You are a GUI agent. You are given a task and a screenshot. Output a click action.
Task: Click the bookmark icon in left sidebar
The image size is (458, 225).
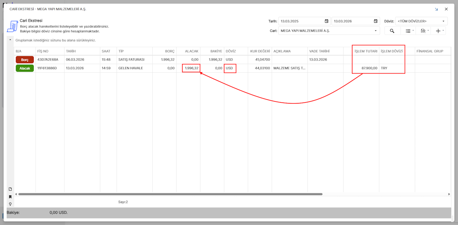pos(10,197)
